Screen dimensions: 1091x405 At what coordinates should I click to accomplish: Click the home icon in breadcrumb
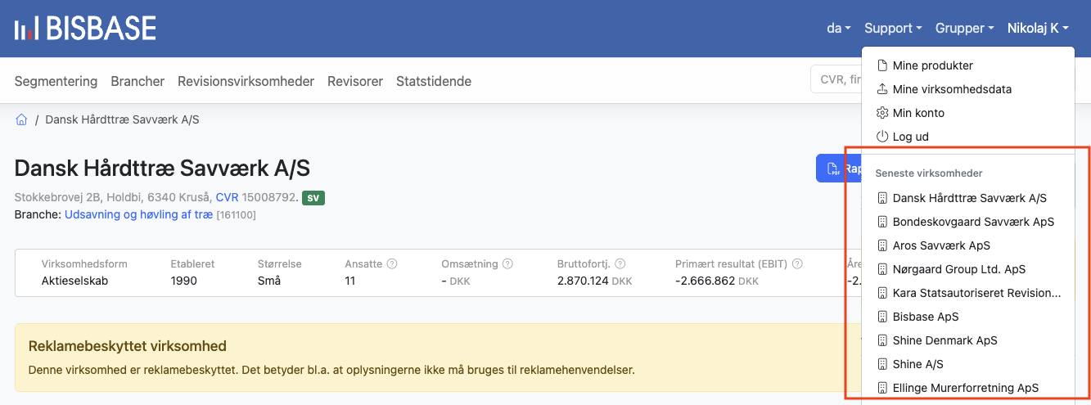pos(22,120)
